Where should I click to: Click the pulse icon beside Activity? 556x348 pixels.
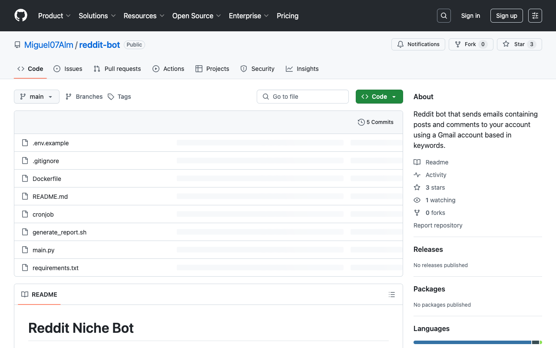tap(417, 175)
